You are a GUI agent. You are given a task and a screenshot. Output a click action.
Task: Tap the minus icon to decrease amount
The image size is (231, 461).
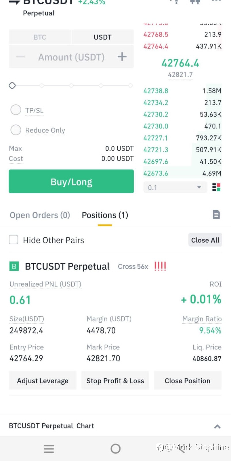20,57
